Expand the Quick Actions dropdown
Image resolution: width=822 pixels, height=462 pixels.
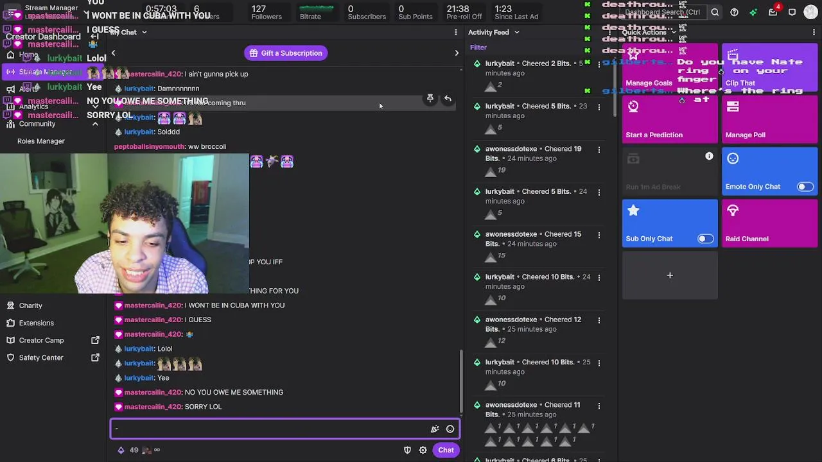[x=674, y=32]
